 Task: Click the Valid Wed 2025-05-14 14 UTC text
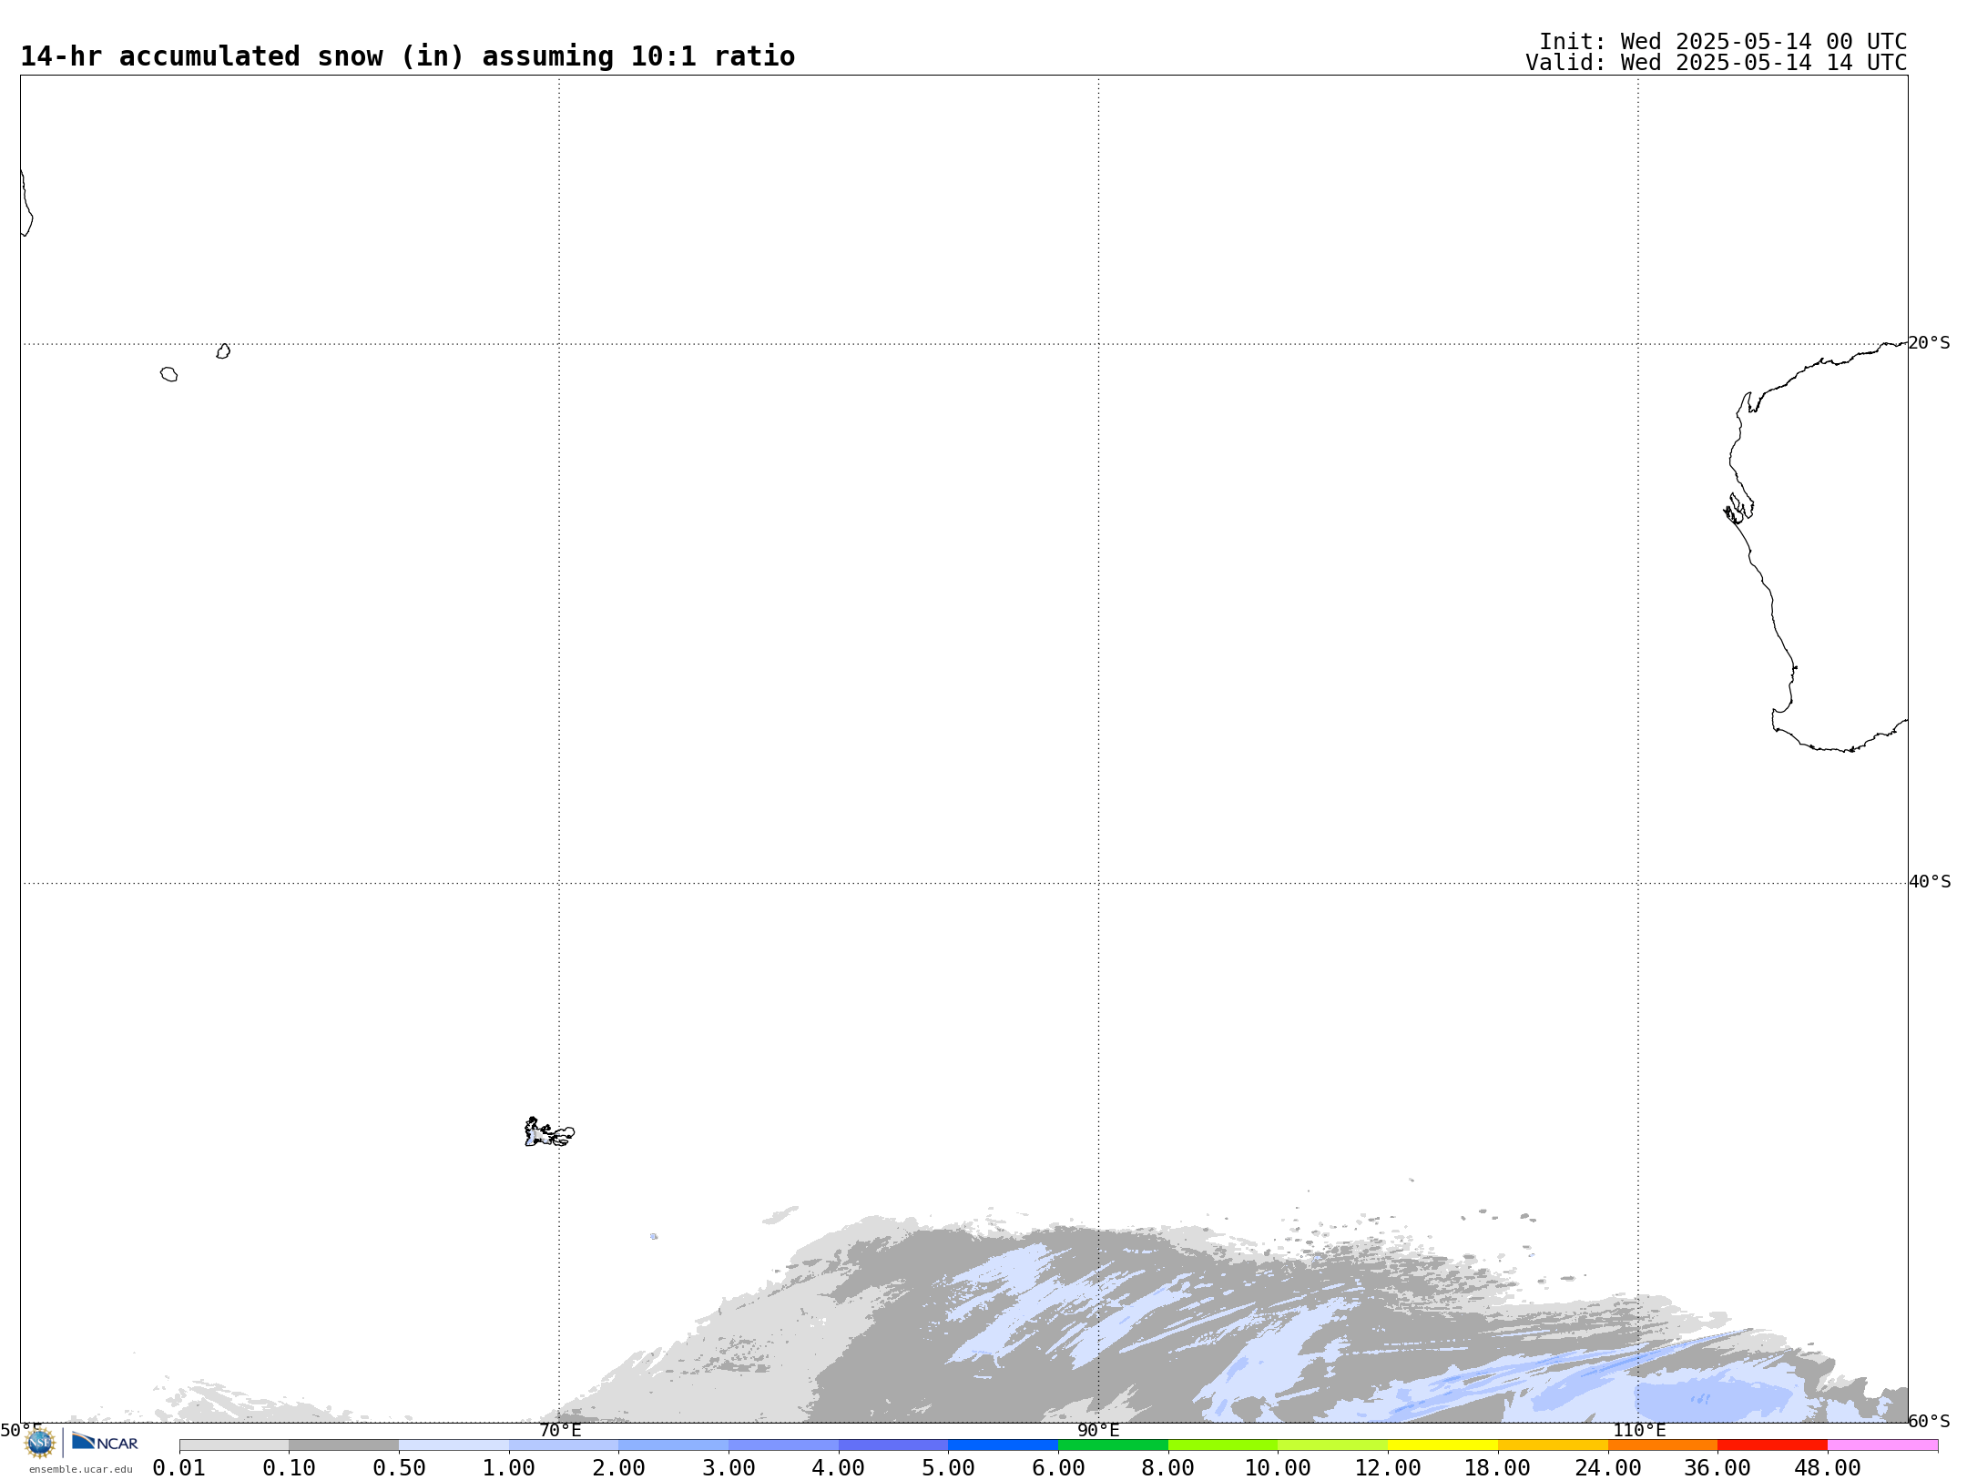[1717, 63]
